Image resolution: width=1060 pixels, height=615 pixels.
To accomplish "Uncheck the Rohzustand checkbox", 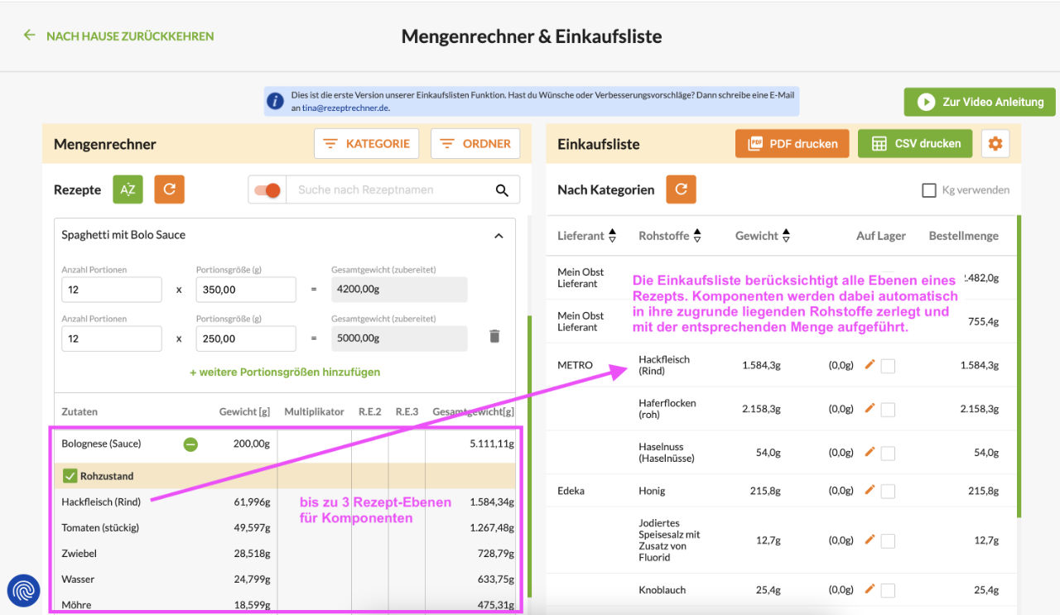I will point(71,475).
